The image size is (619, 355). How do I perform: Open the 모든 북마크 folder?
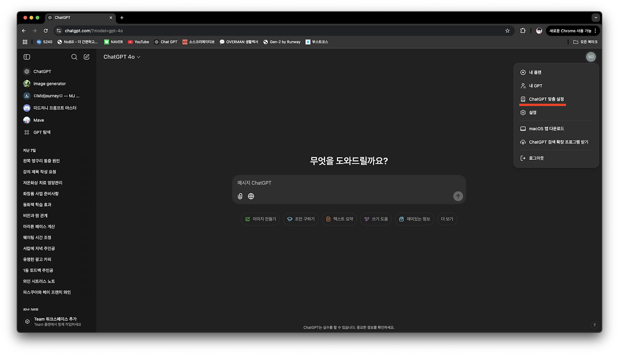[x=585, y=42]
